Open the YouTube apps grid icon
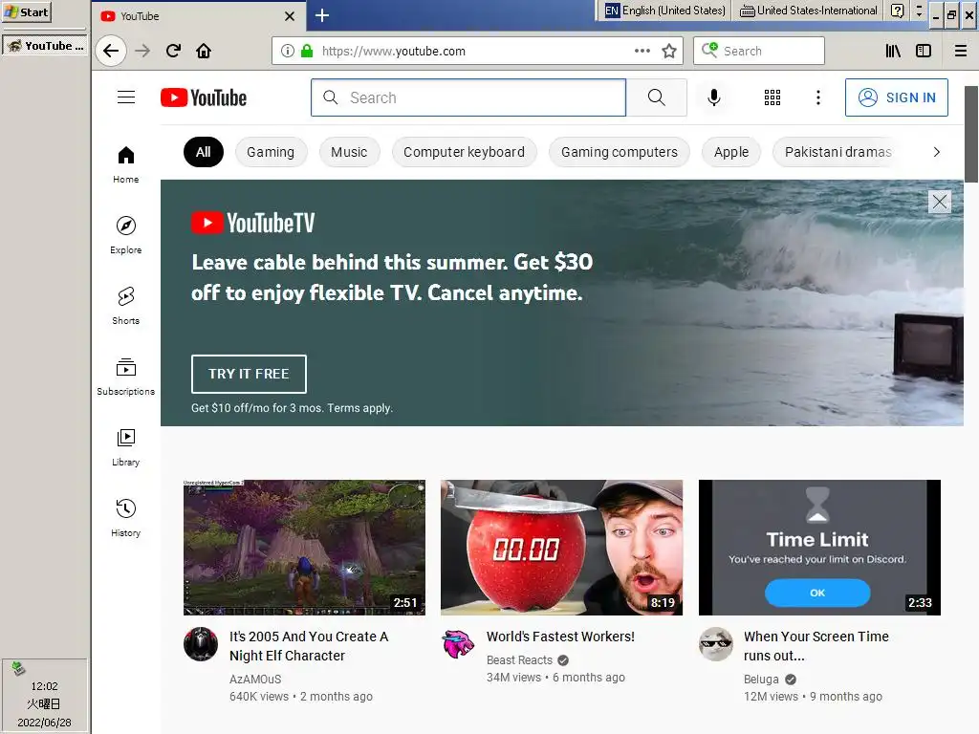This screenshot has width=979, height=734. 772,97
